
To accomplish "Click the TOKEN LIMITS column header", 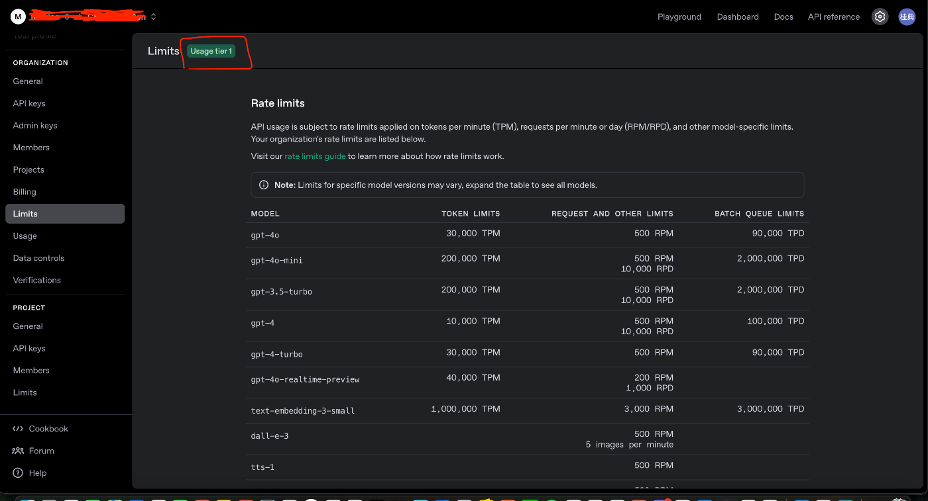I will pyautogui.click(x=471, y=214).
